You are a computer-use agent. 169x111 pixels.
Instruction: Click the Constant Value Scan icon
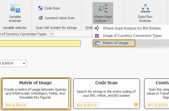[41, 18]
